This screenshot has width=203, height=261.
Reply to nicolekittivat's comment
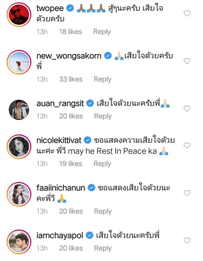[x=102, y=164]
